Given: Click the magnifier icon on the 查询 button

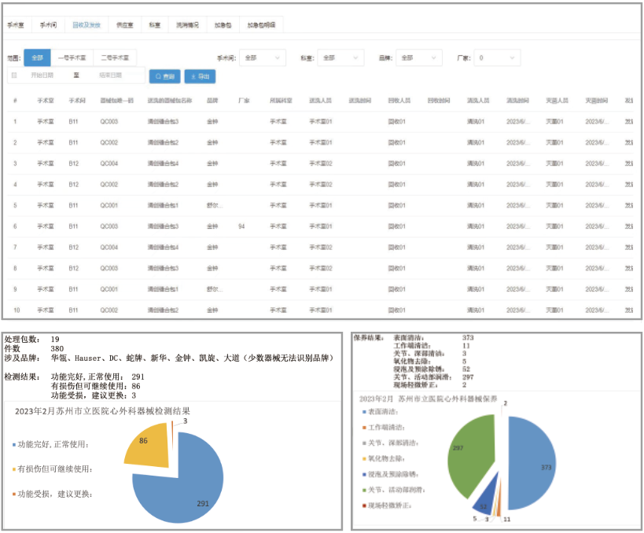Looking at the screenshot, I should 158,76.
